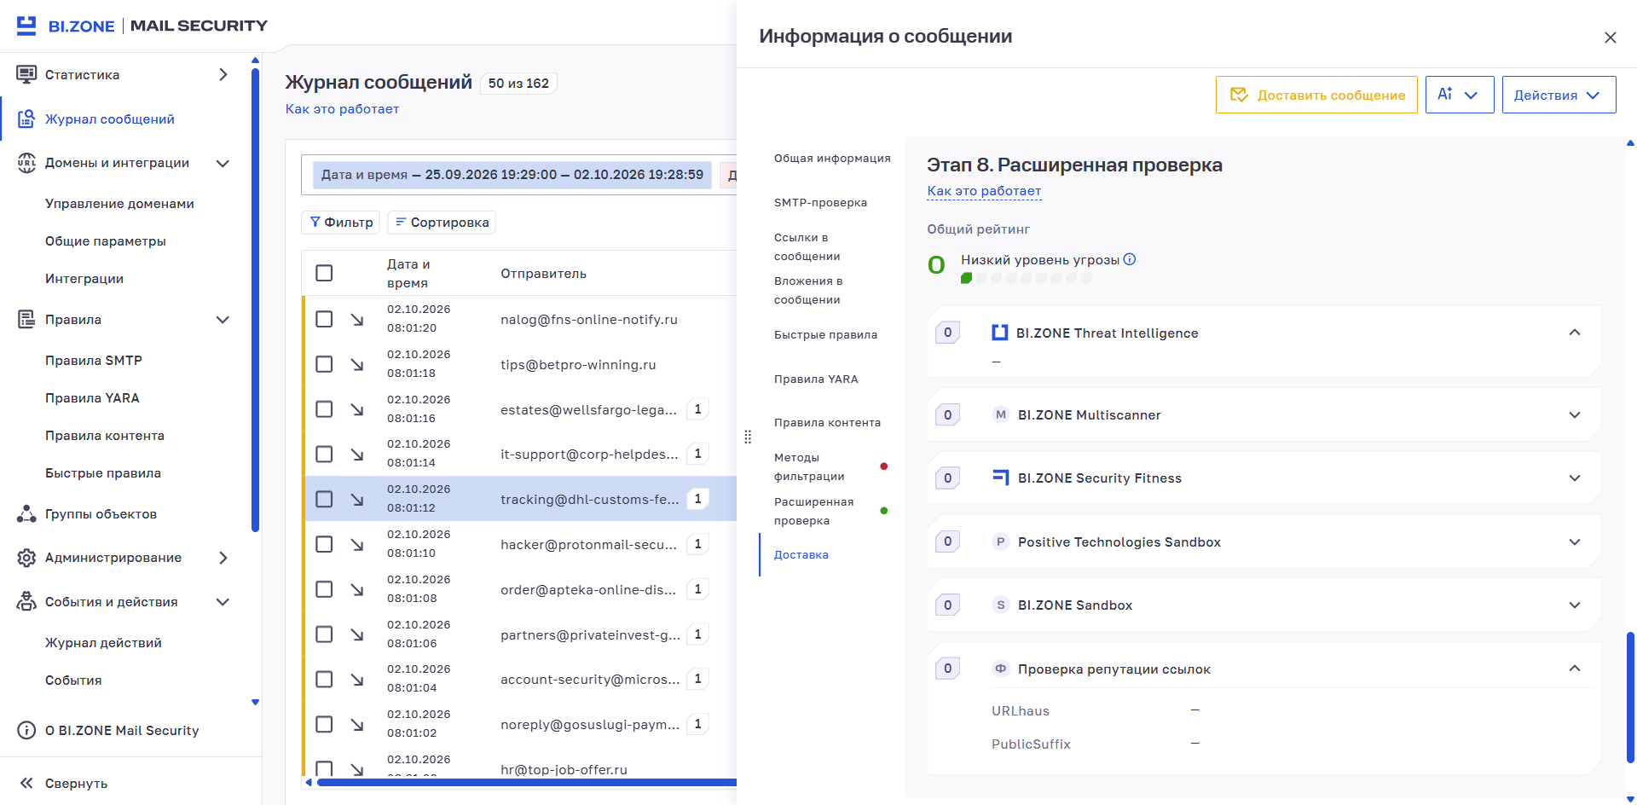Open the Действия dropdown
The width and height of the screenshot is (1637, 805).
(x=1559, y=95)
